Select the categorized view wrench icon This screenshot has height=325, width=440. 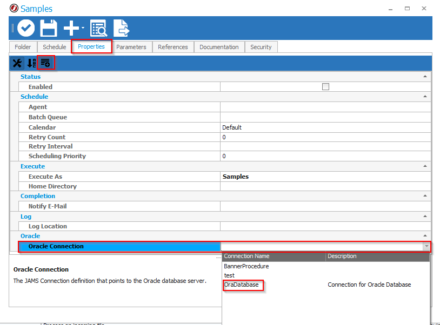[17, 63]
